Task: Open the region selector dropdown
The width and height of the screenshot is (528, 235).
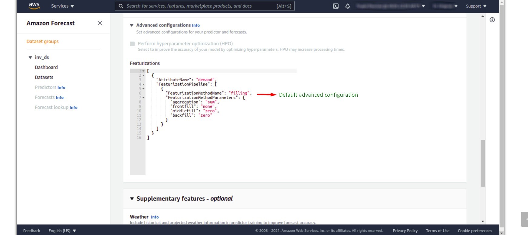Action: (x=445, y=6)
